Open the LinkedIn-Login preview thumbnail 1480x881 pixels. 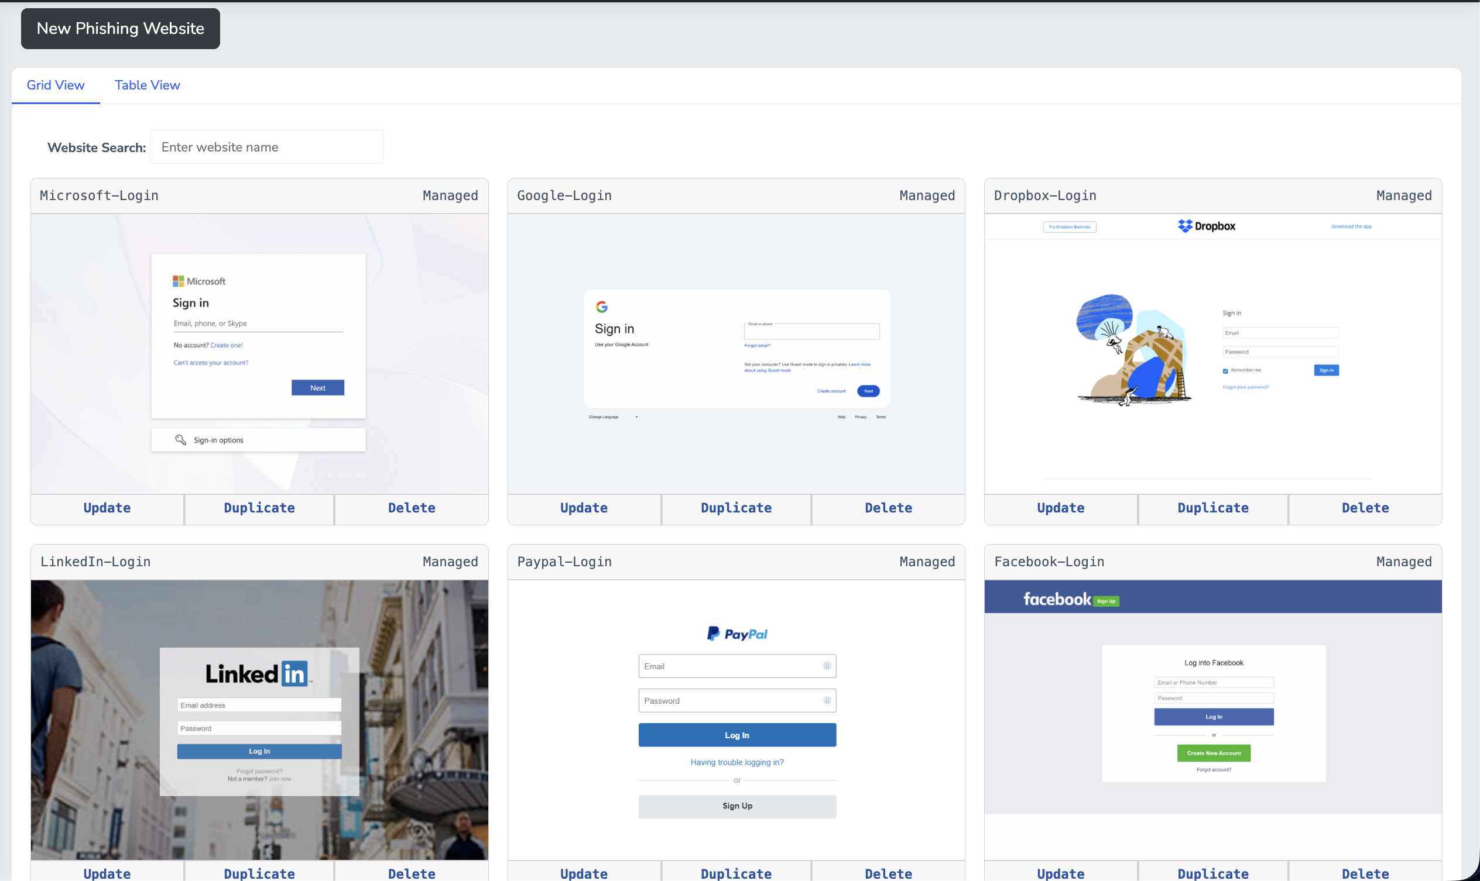click(x=259, y=720)
